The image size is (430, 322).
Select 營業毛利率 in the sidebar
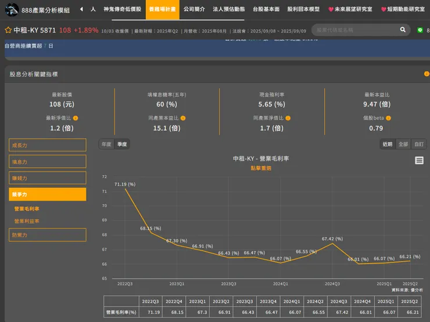pyautogui.click(x=27, y=209)
